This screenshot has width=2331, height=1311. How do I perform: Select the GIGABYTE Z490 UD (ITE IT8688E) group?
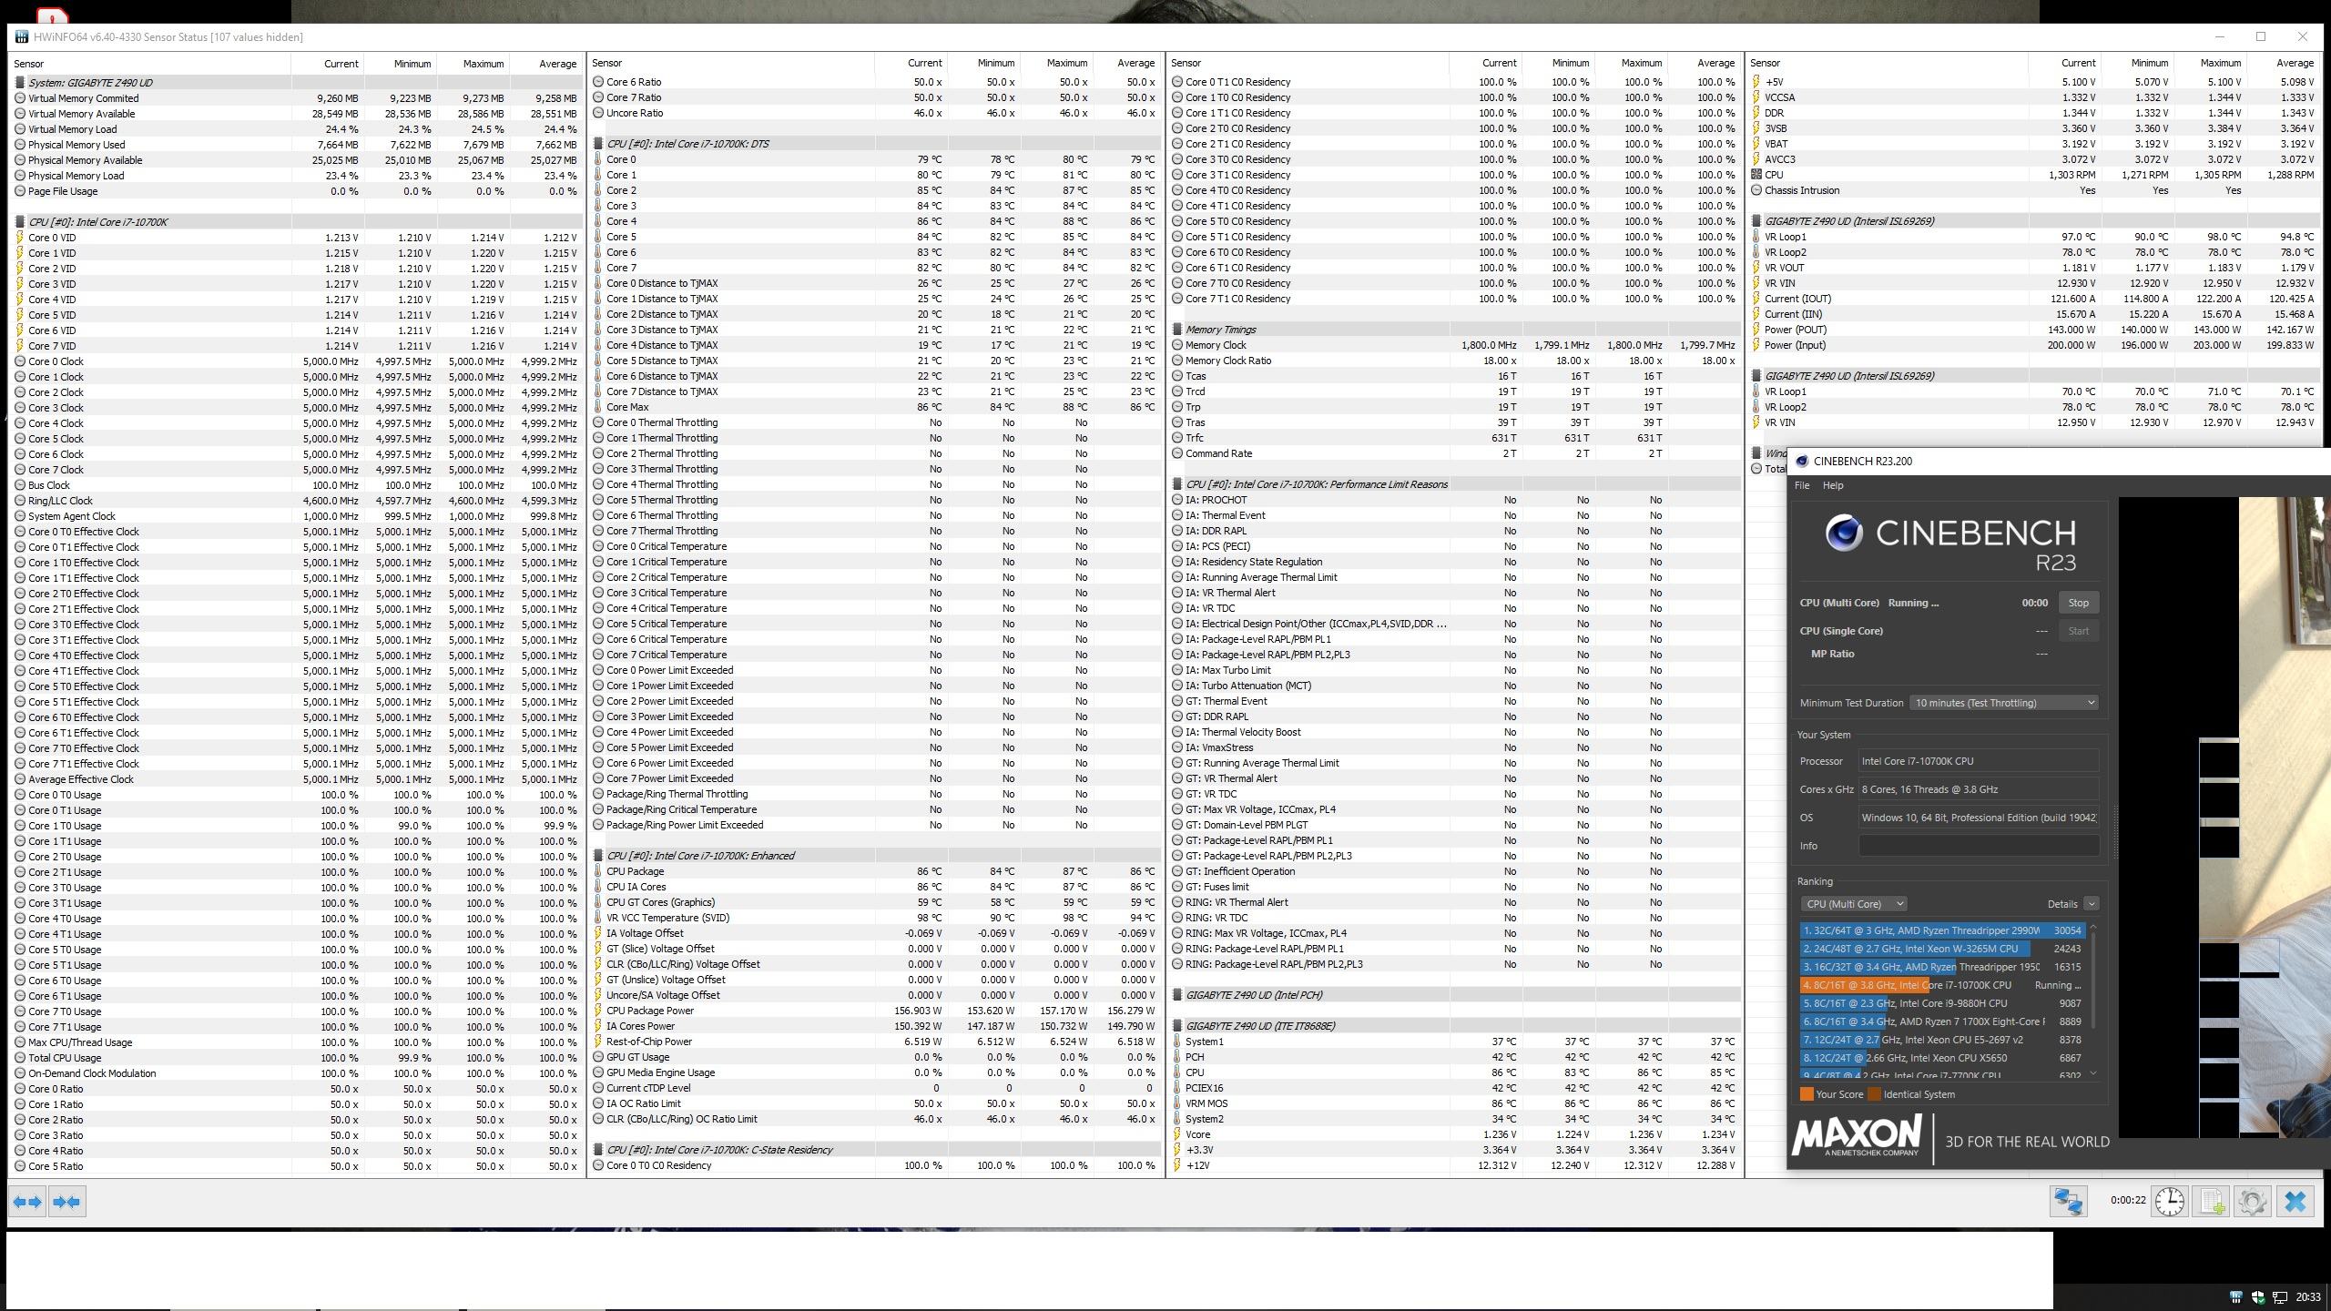[x=1455, y=1026]
